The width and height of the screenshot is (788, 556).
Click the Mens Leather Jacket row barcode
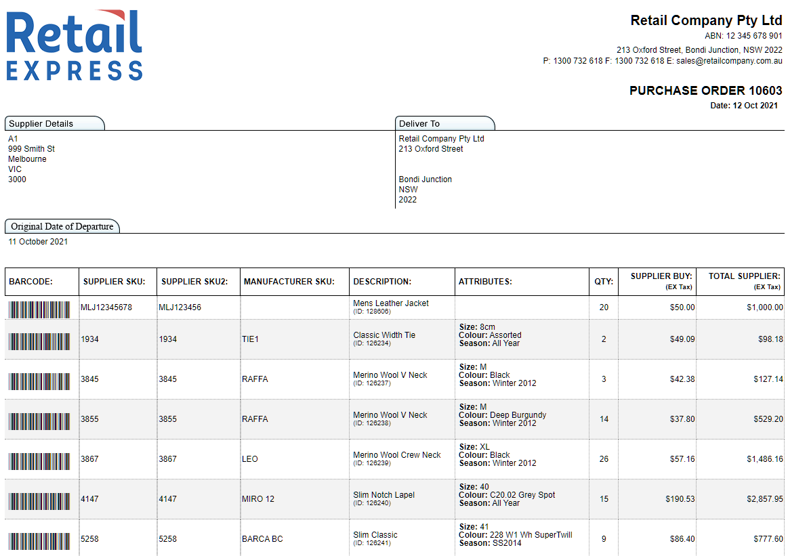click(39, 310)
